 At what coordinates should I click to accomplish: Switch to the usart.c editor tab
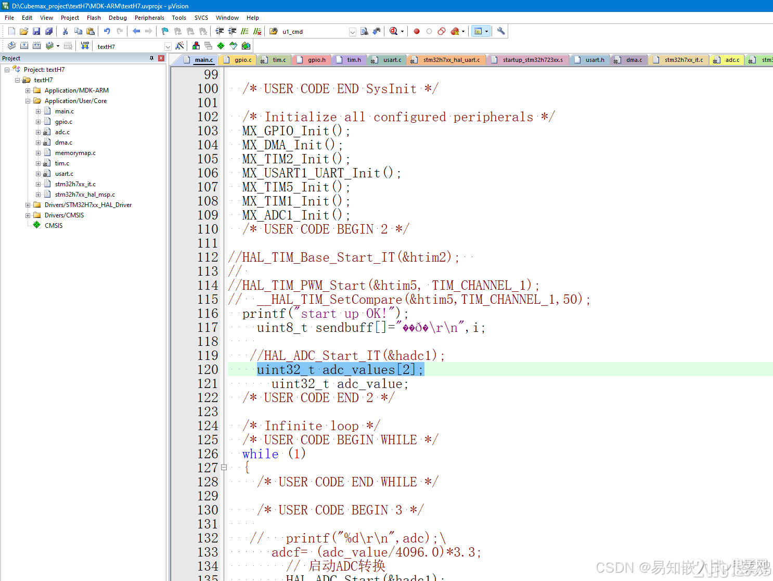click(387, 60)
